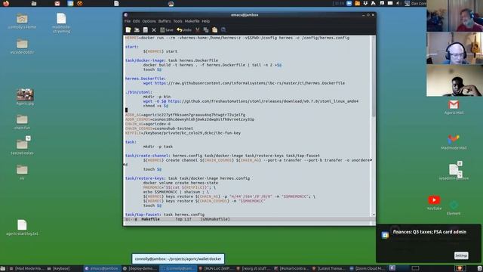Click the Cut scissors icon
This screenshot has height=272, width=483.
coord(198,30)
